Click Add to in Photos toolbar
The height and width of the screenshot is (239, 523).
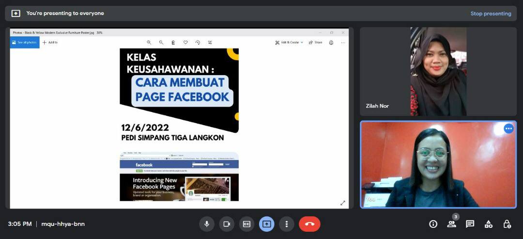[50, 42]
